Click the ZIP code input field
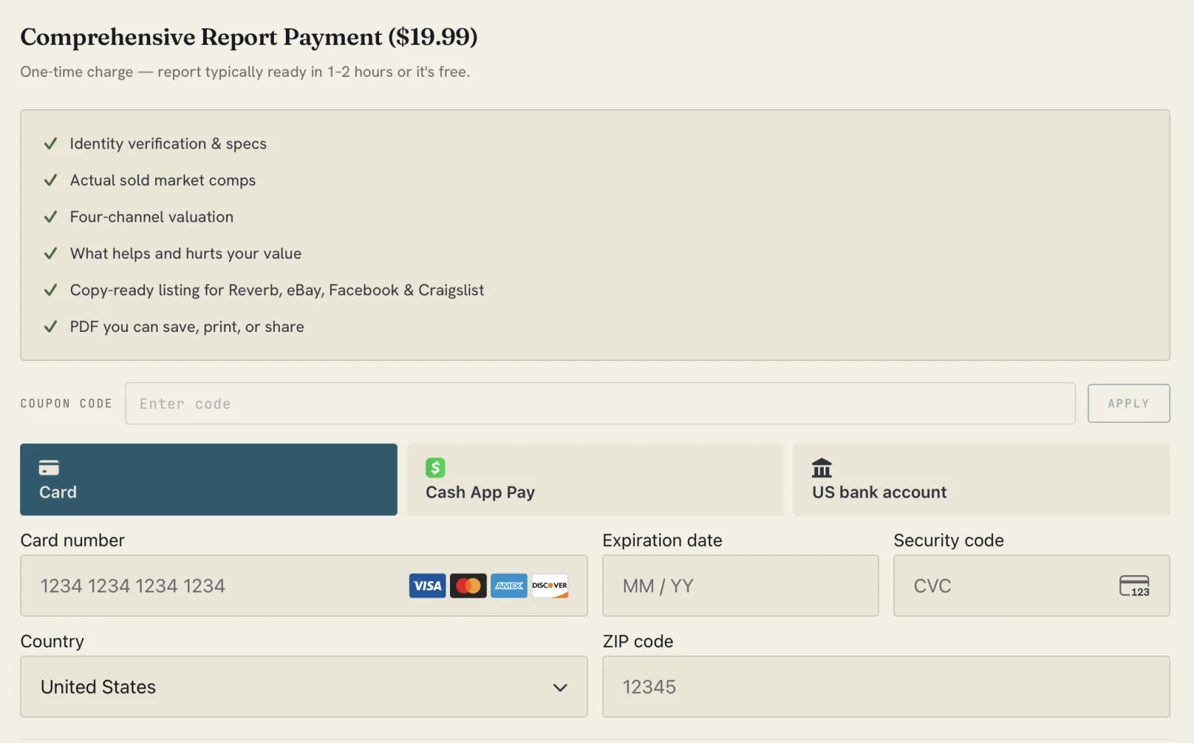 tap(886, 687)
